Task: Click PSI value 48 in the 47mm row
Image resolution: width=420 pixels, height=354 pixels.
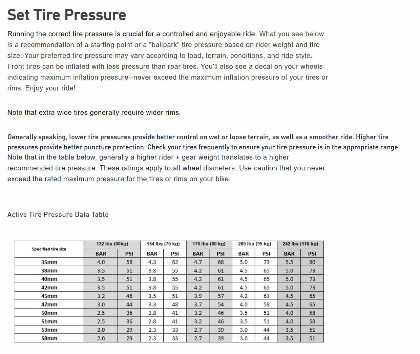Action: pos(175,305)
